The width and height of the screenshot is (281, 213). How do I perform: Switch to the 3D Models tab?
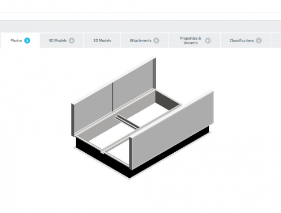62,40
